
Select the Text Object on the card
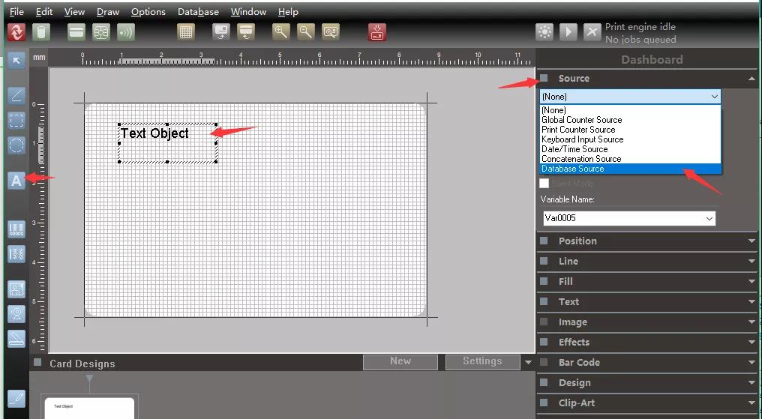167,143
